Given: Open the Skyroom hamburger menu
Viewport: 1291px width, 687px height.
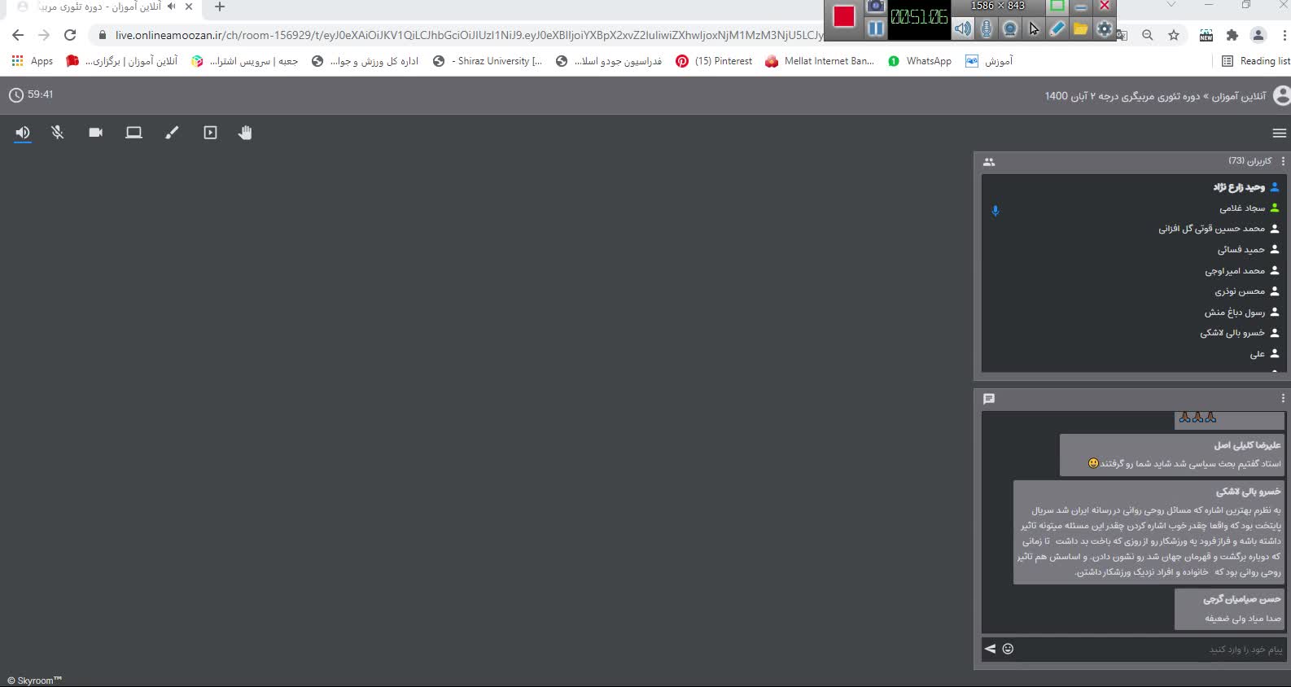Looking at the screenshot, I should pyautogui.click(x=1279, y=133).
